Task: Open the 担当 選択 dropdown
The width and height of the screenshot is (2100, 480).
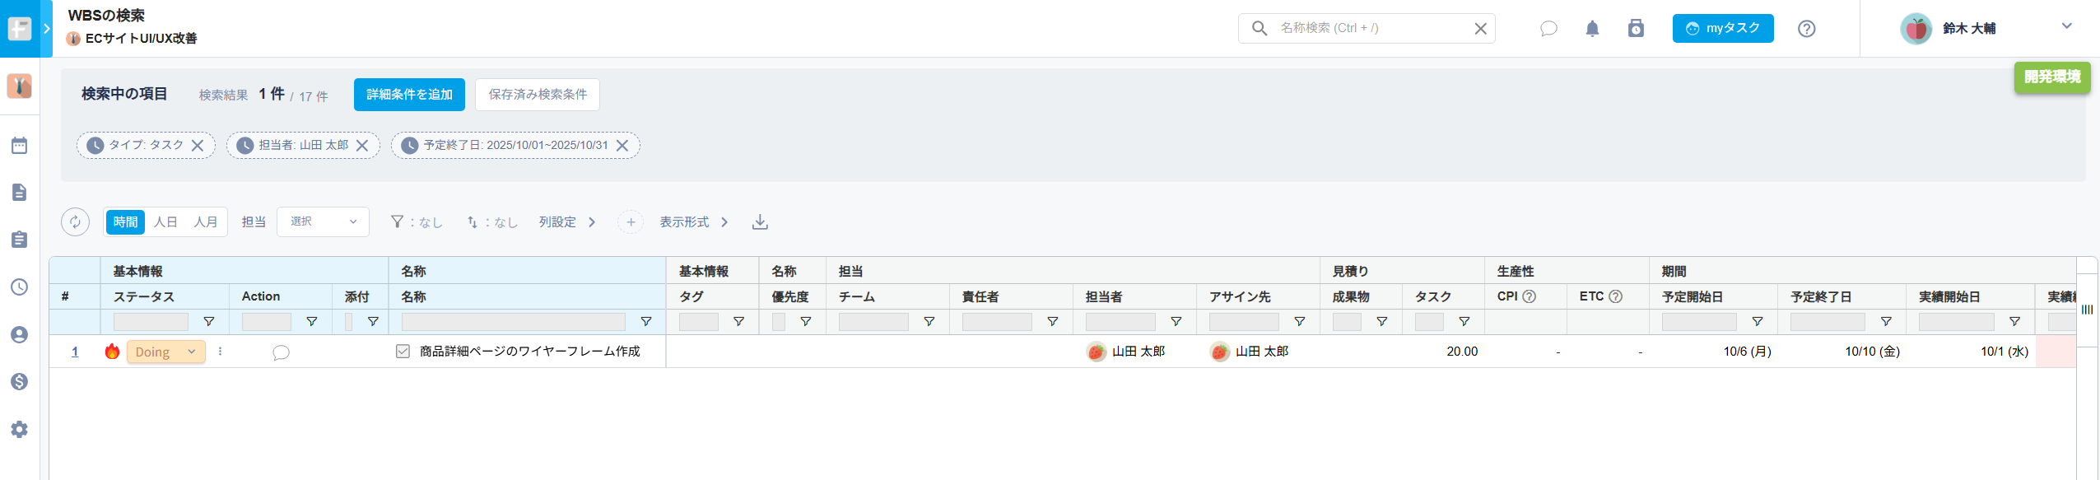Action: coord(323,222)
